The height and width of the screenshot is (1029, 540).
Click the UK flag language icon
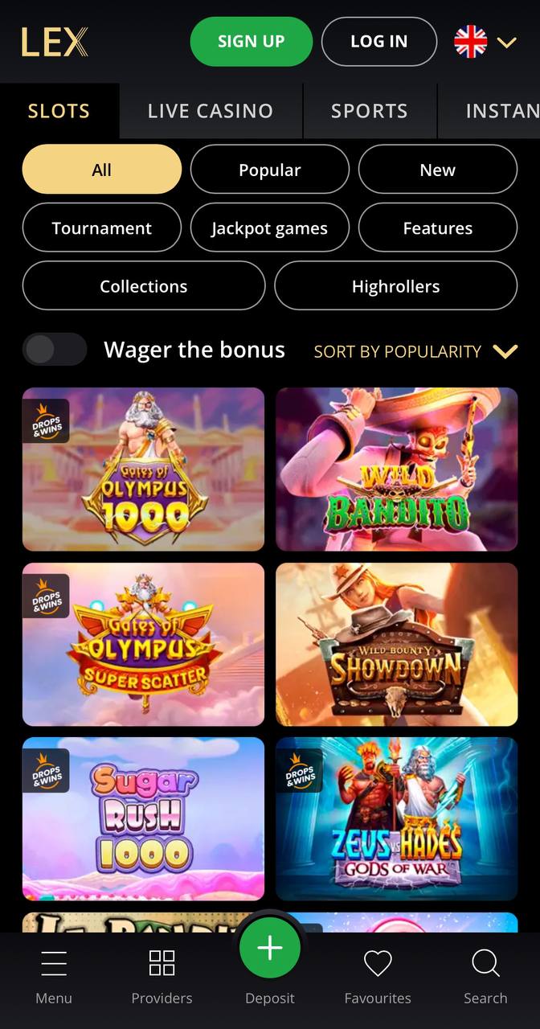coord(471,42)
